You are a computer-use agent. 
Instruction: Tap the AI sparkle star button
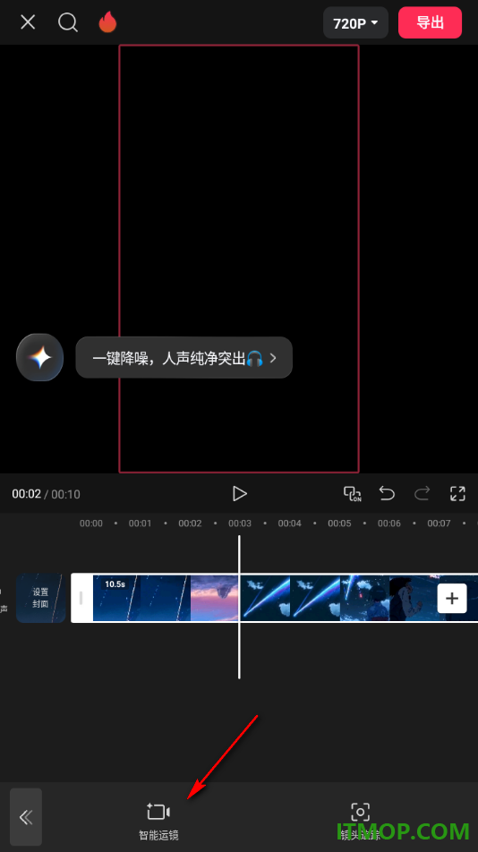tap(39, 358)
